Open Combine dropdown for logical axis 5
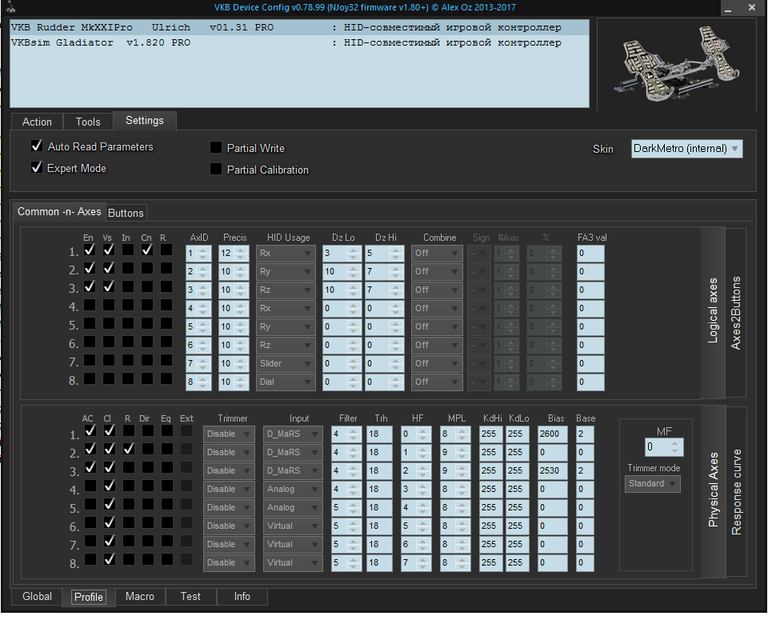The height and width of the screenshot is (620, 768). point(437,326)
